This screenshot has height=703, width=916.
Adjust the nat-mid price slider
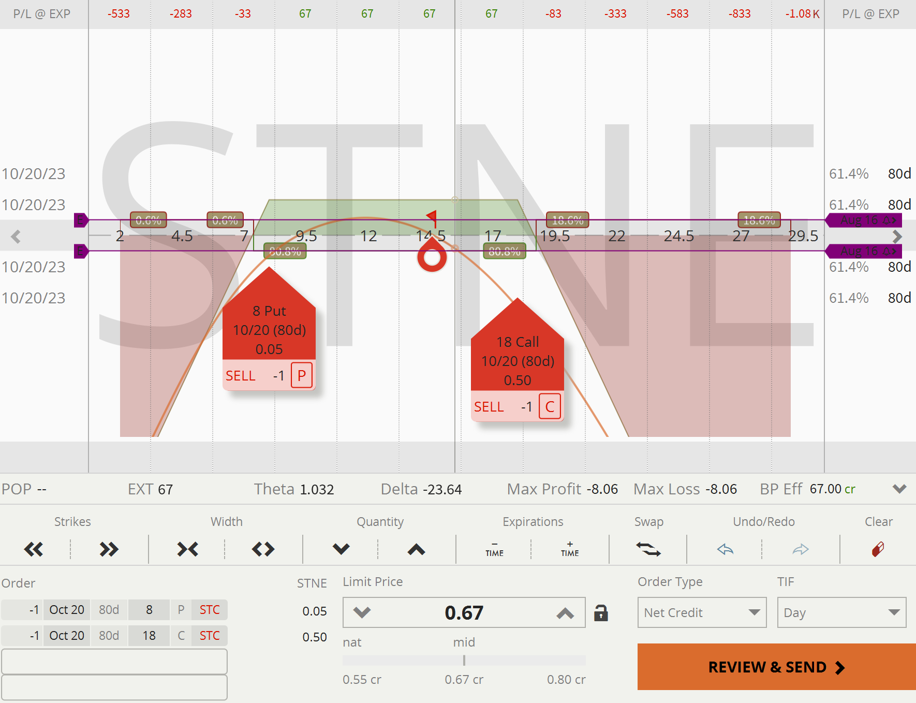click(x=464, y=660)
